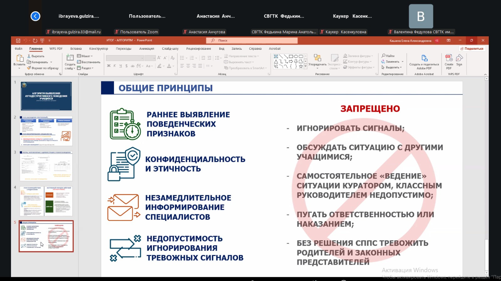The height and width of the screenshot is (281, 501).
Task: Click the Save icon in quick access toolbar
Action: 18,41
